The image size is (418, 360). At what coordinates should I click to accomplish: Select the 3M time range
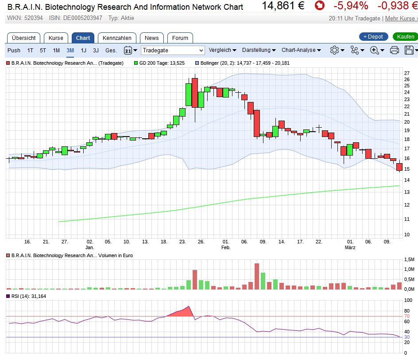tap(70, 51)
